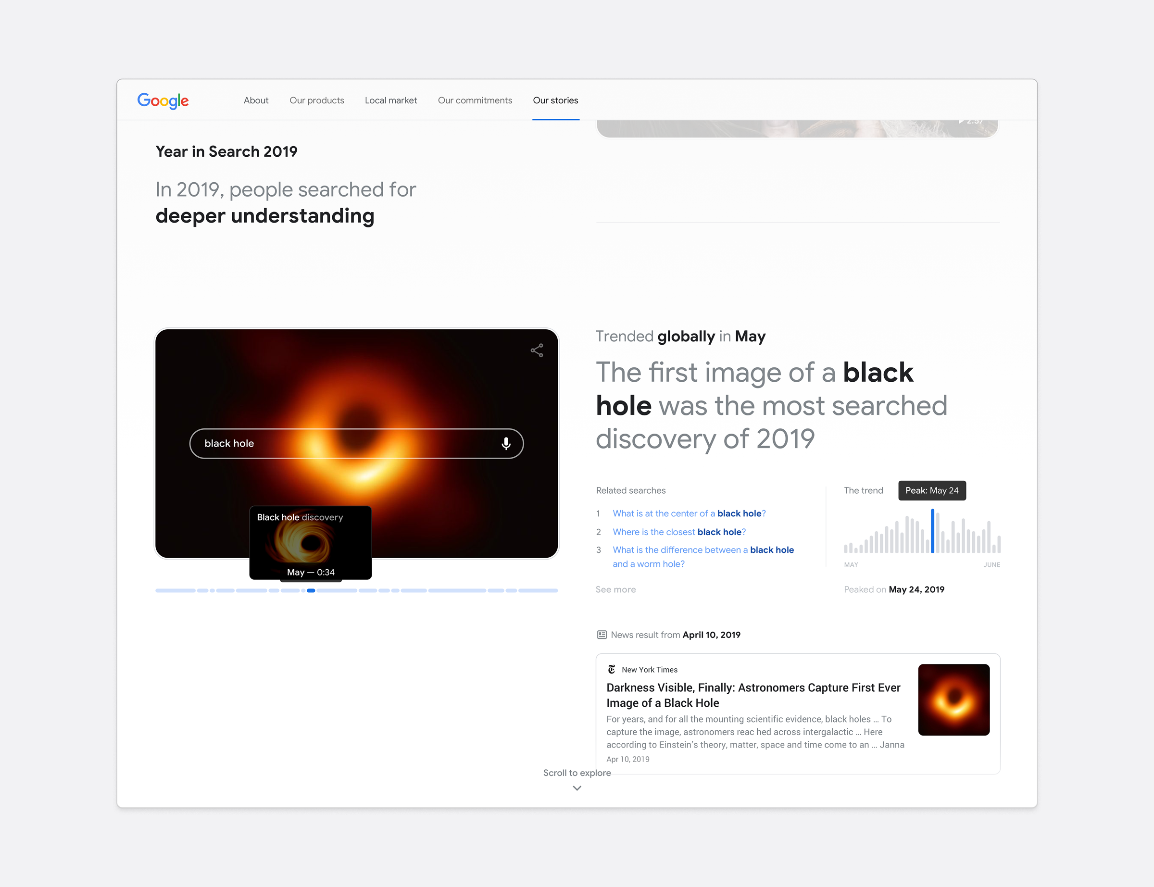
Task: Click the 'Apr 10, 2019' article date
Action: 627,759
